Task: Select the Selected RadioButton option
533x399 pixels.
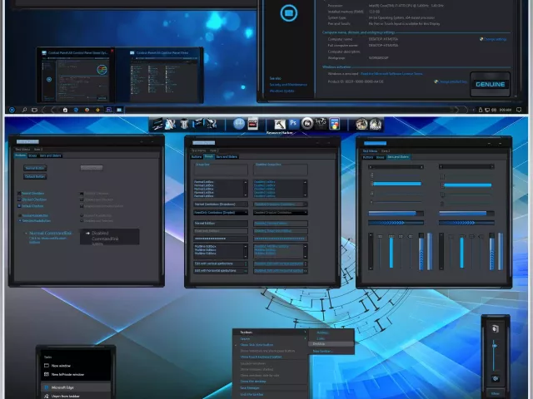Action: (20, 221)
